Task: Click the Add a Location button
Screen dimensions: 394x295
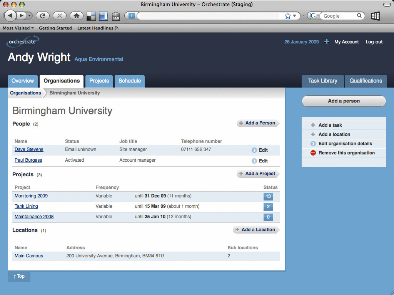Action: click(x=256, y=230)
